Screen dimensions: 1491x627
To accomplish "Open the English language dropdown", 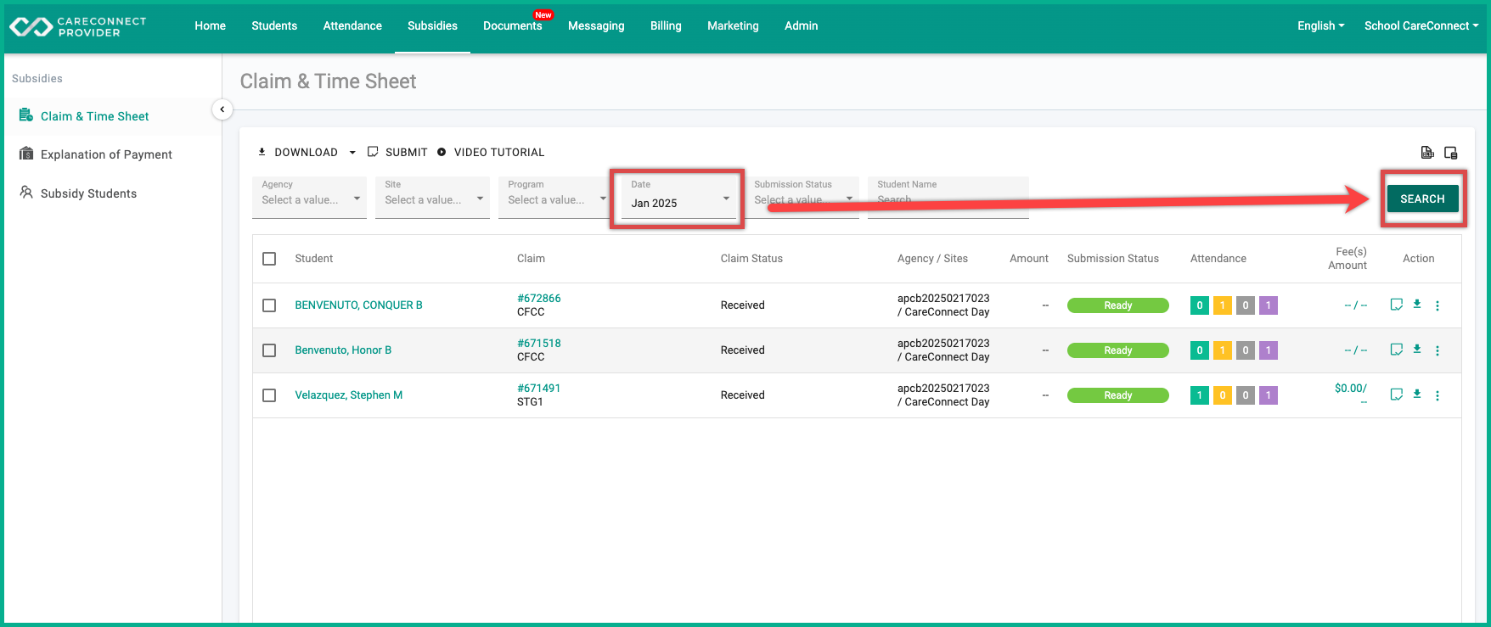I will click(1320, 26).
